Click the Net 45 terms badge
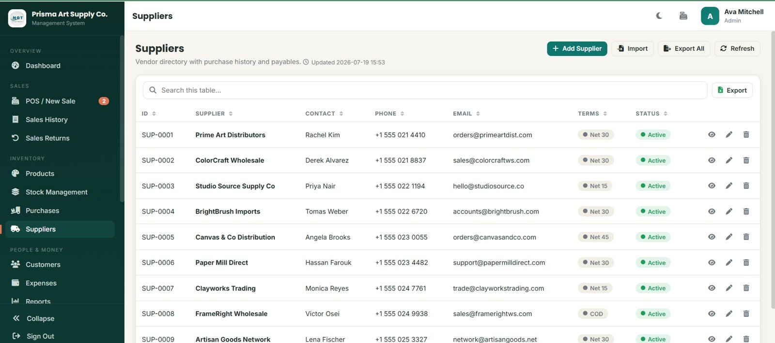Image resolution: width=775 pixels, height=343 pixels. (595, 237)
